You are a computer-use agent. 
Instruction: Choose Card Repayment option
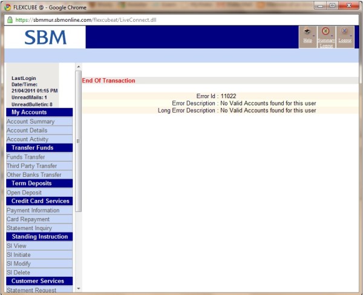(28, 219)
